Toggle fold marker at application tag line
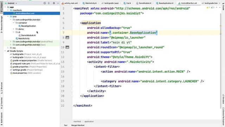225x127 pixels. tap(72, 23)
